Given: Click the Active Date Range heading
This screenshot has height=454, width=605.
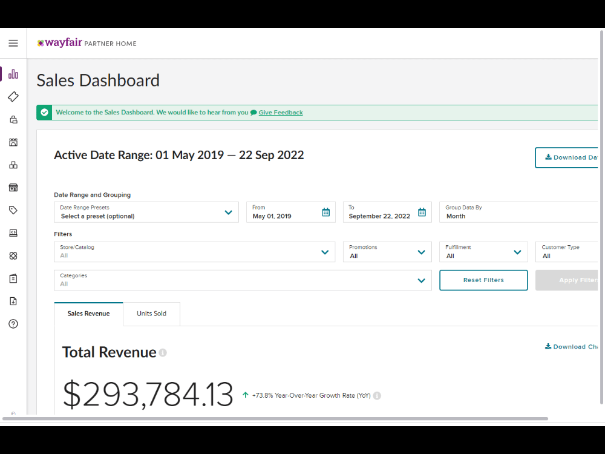Looking at the screenshot, I should pyautogui.click(x=178, y=155).
